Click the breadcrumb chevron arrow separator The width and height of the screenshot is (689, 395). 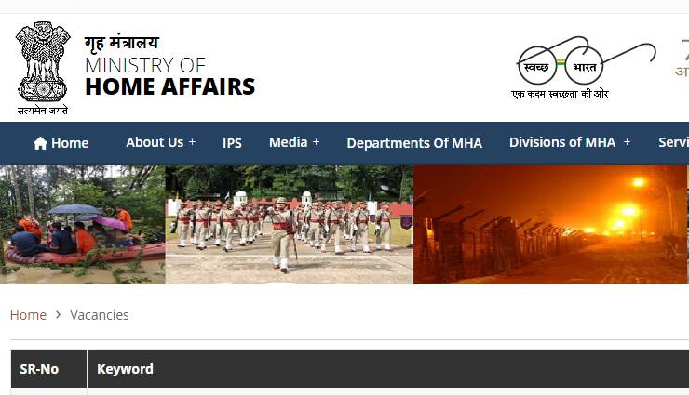coord(58,315)
